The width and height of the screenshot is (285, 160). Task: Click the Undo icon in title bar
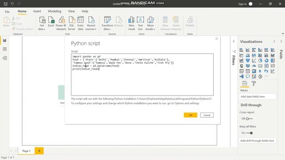click(x=12, y=4)
